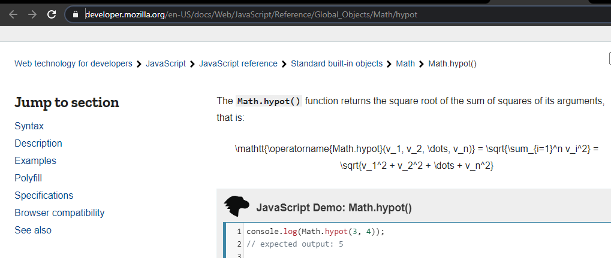Click the MDN dinosaur logo icon

click(236, 207)
